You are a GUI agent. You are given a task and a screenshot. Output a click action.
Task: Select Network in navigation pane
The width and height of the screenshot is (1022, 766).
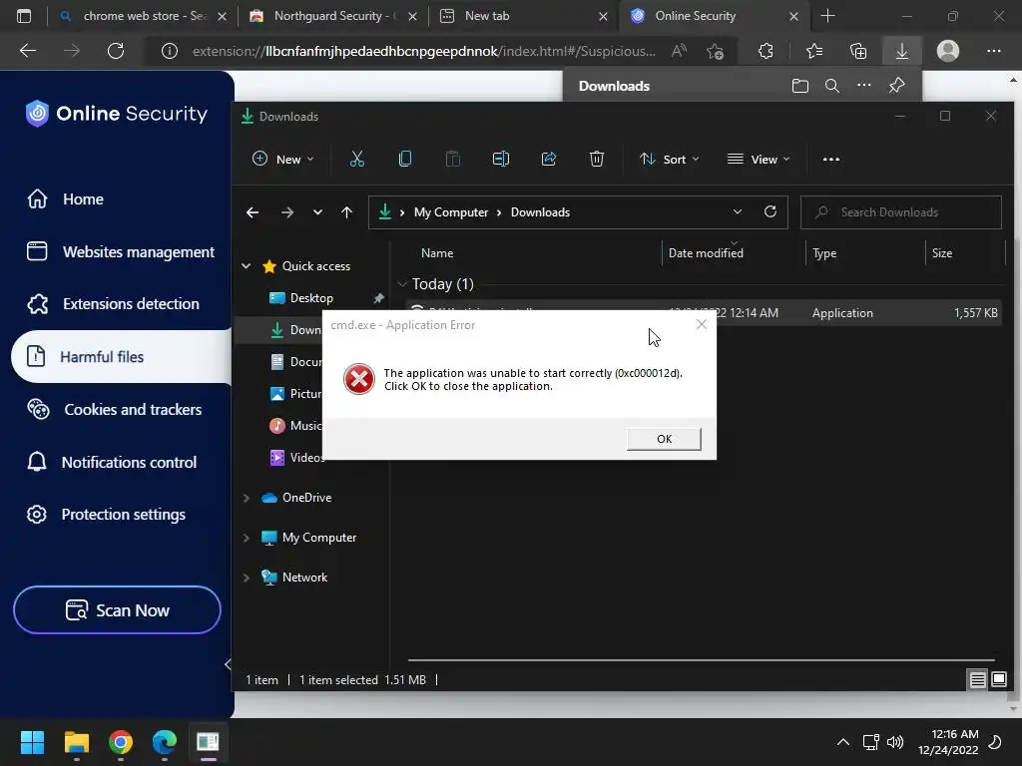coord(294,577)
